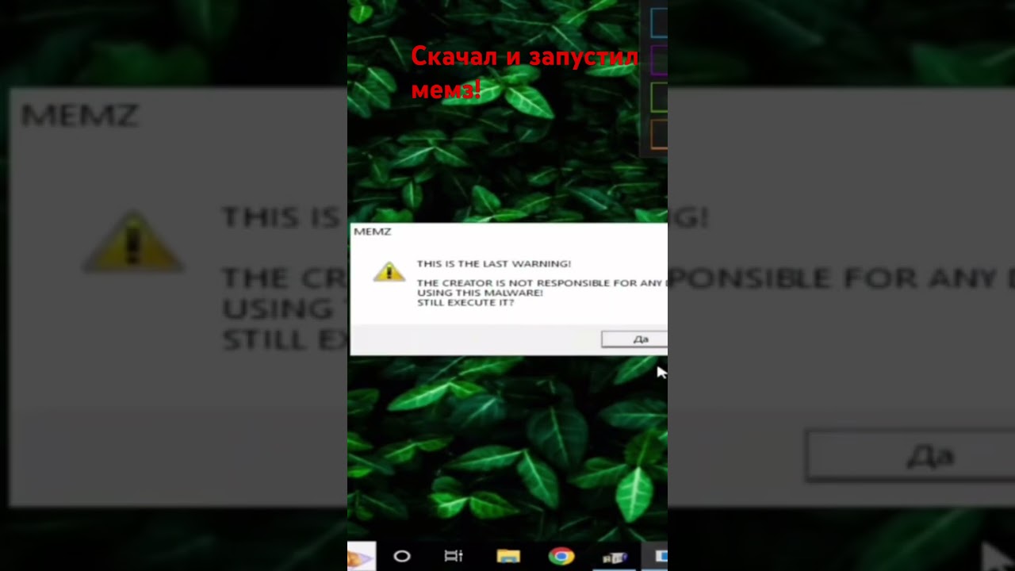Image resolution: width=1015 pixels, height=571 pixels.
Task: Click the line USING THIS MALWARE!
Action: click(x=481, y=293)
